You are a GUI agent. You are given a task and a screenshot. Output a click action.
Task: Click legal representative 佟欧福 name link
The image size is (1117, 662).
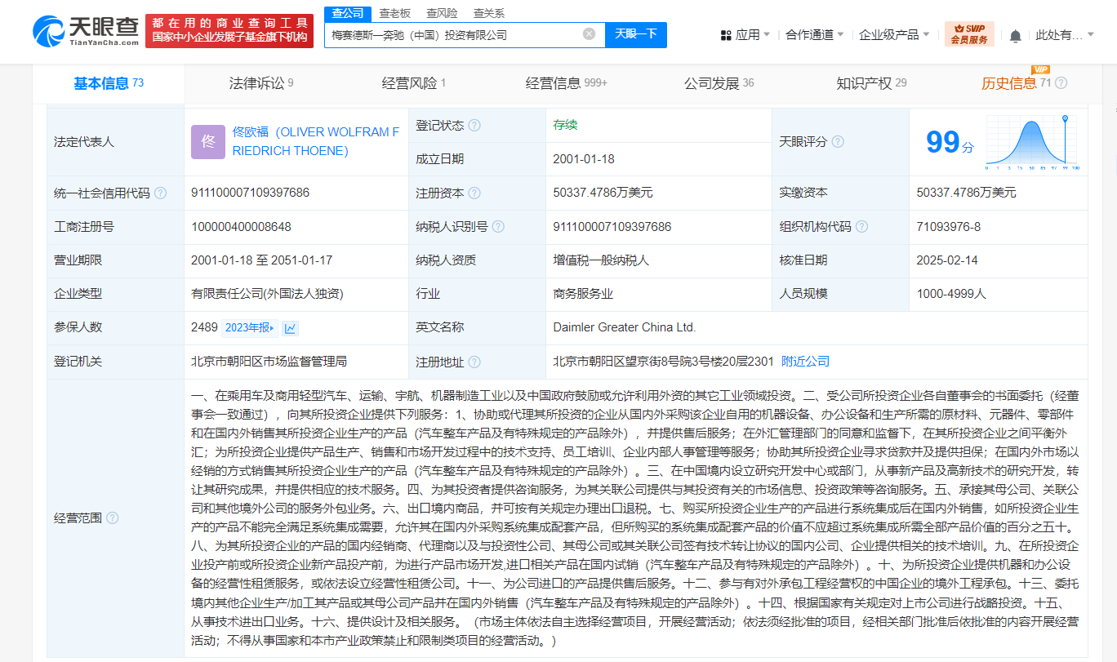(x=316, y=141)
